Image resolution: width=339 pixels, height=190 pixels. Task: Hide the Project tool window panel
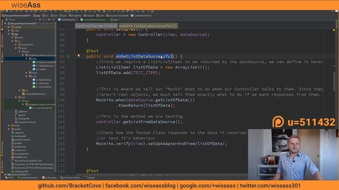coord(53,20)
